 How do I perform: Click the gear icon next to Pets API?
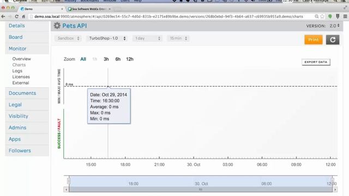pos(57,26)
